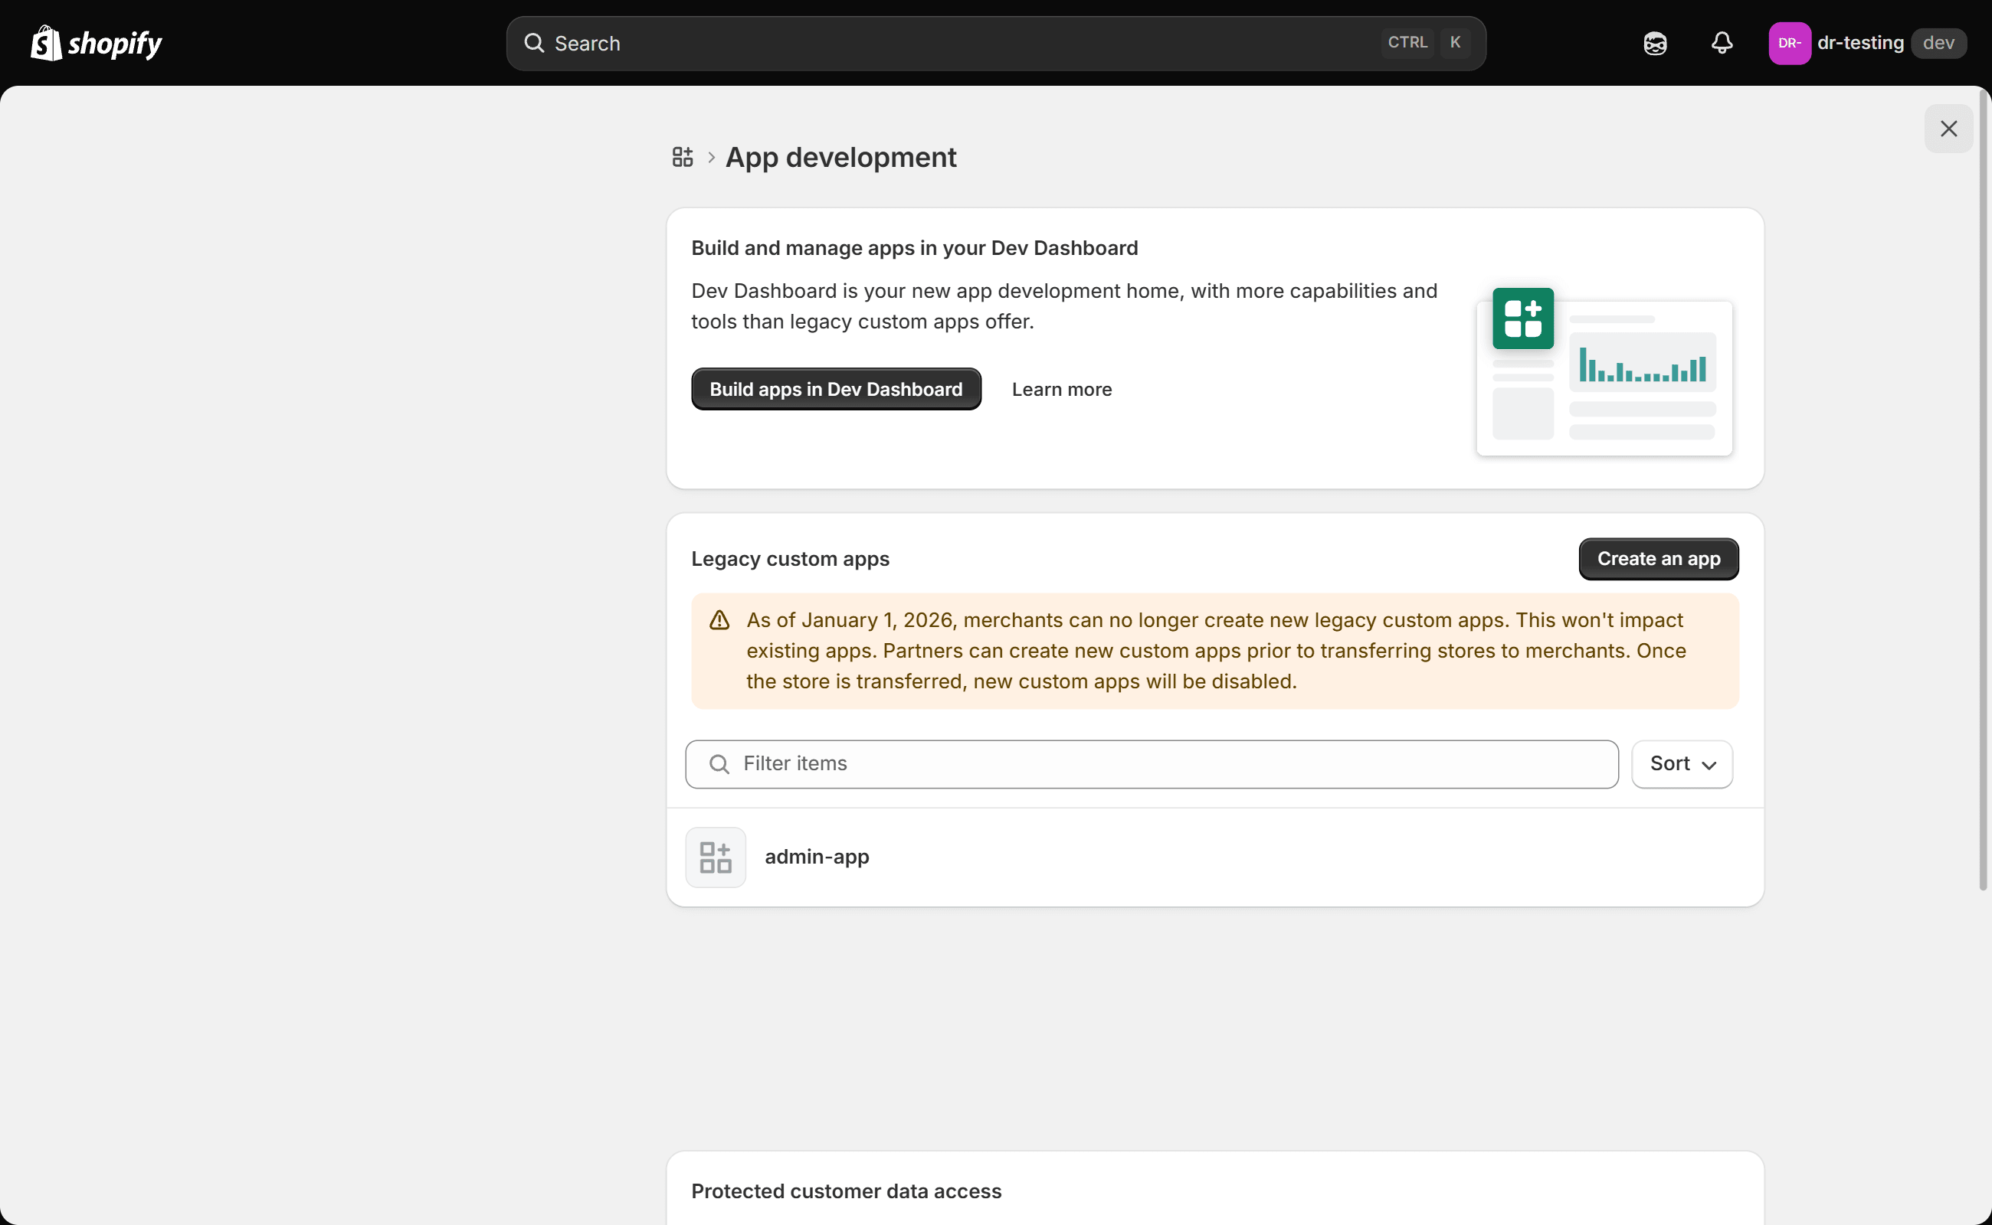The height and width of the screenshot is (1225, 1992).
Task: Click the apps breadcrumb icon
Action: [683, 157]
